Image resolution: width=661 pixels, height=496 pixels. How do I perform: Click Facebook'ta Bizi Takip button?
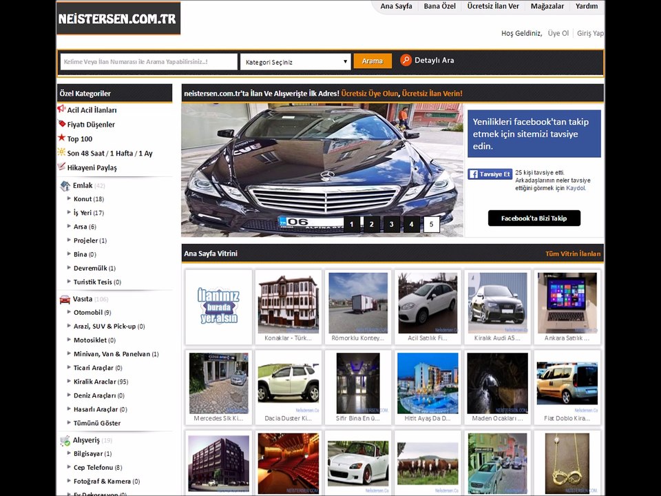534,218
